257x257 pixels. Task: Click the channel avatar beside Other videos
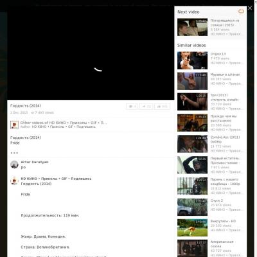(x=14, y=125)
